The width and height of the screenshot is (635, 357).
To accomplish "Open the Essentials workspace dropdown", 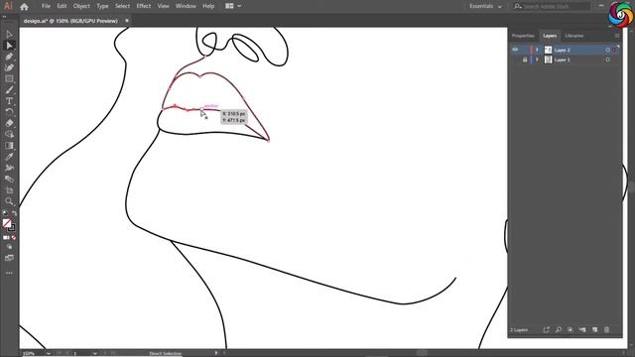I will tap(485, 6).
